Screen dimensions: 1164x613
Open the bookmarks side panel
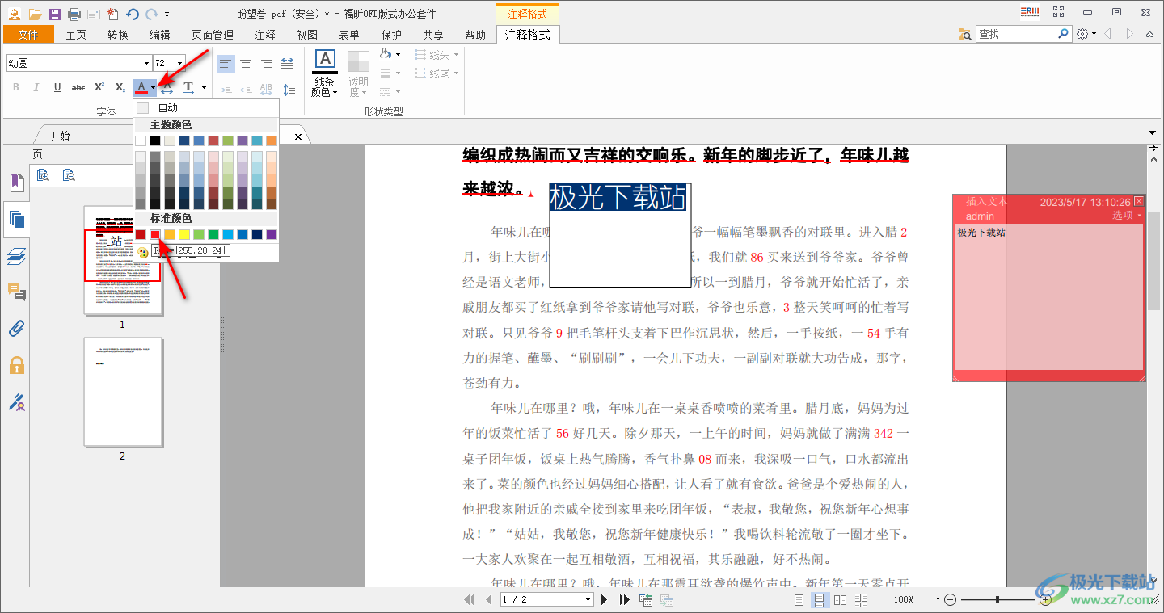pos(17,183)
